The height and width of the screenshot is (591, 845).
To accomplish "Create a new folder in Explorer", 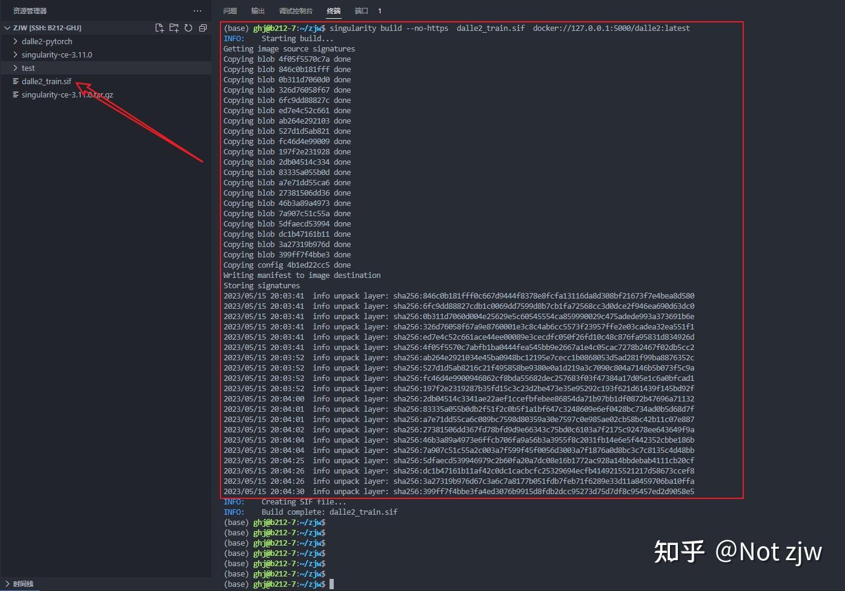I will [x=174, y=27].
